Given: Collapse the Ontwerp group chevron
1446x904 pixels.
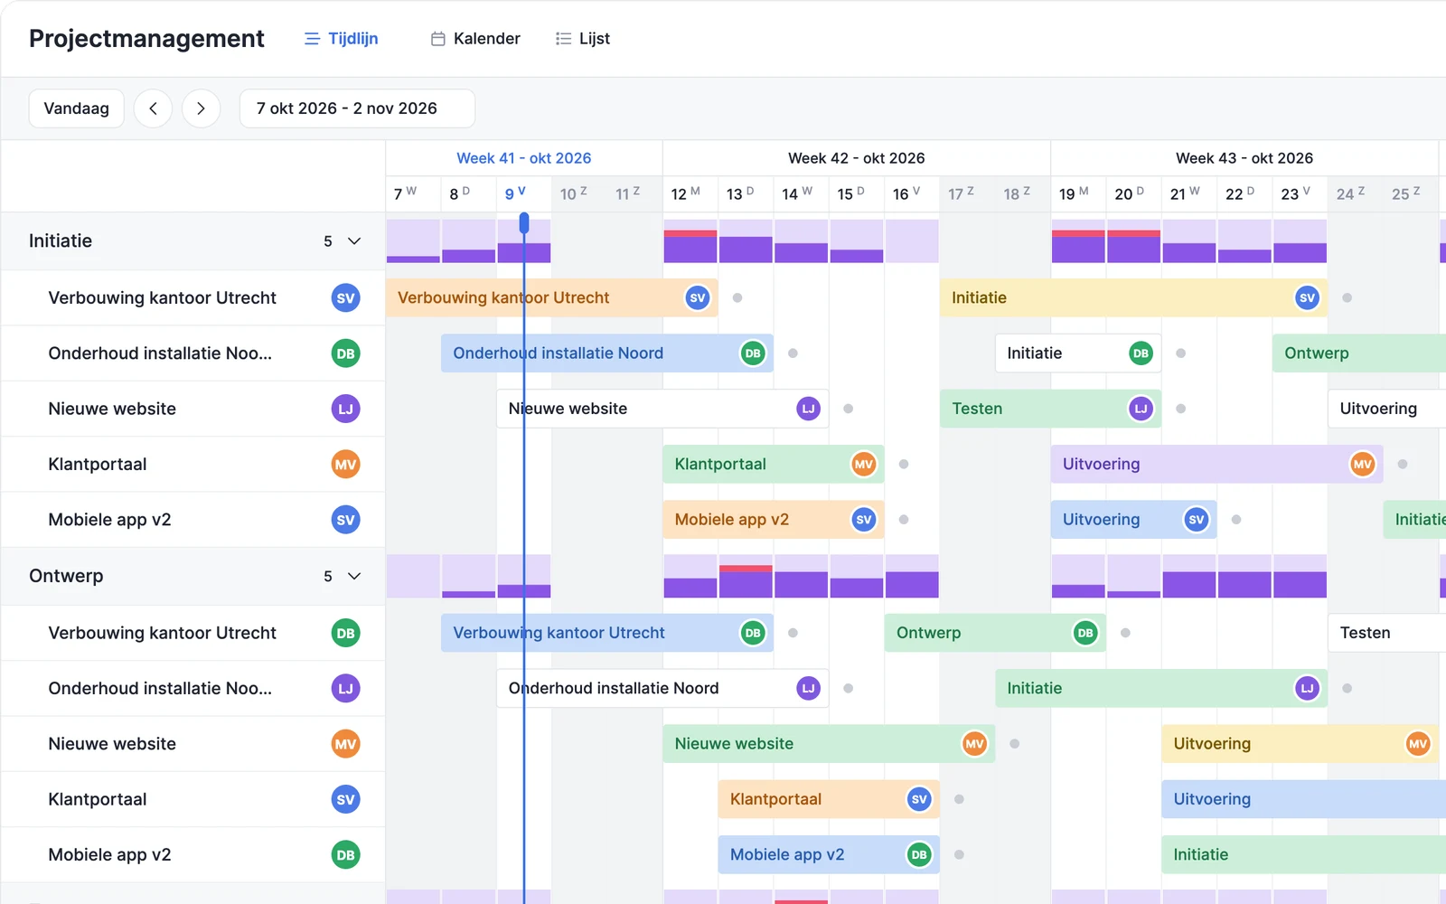Looking at the screenshot, I should (354, 577).
